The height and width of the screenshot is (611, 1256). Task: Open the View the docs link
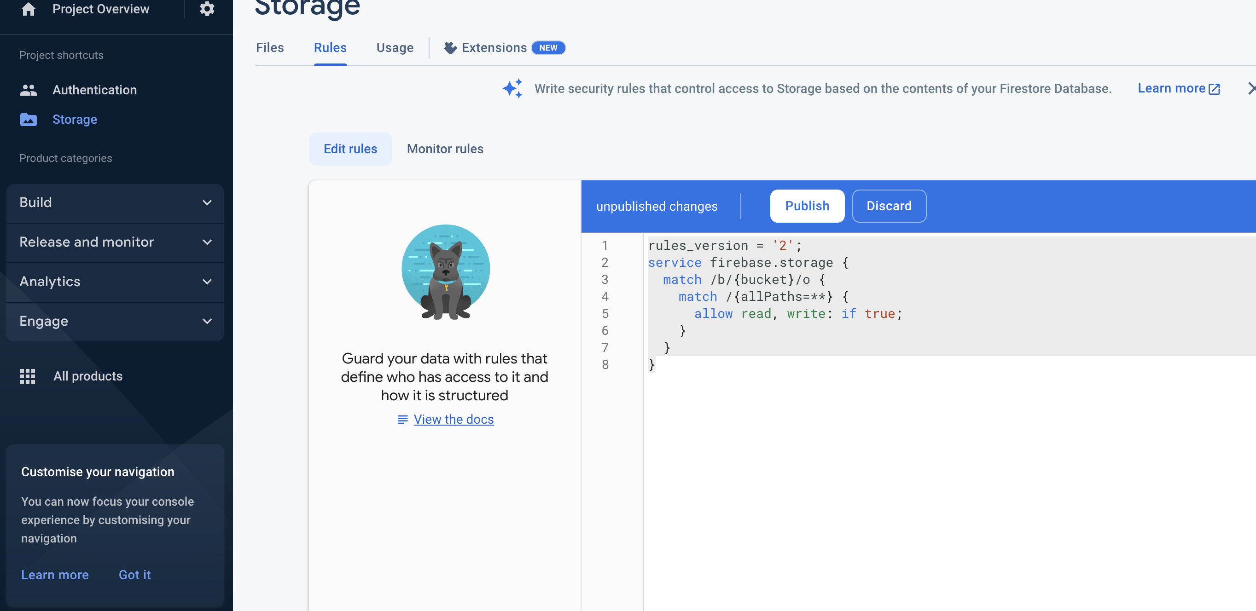(453, 420)
